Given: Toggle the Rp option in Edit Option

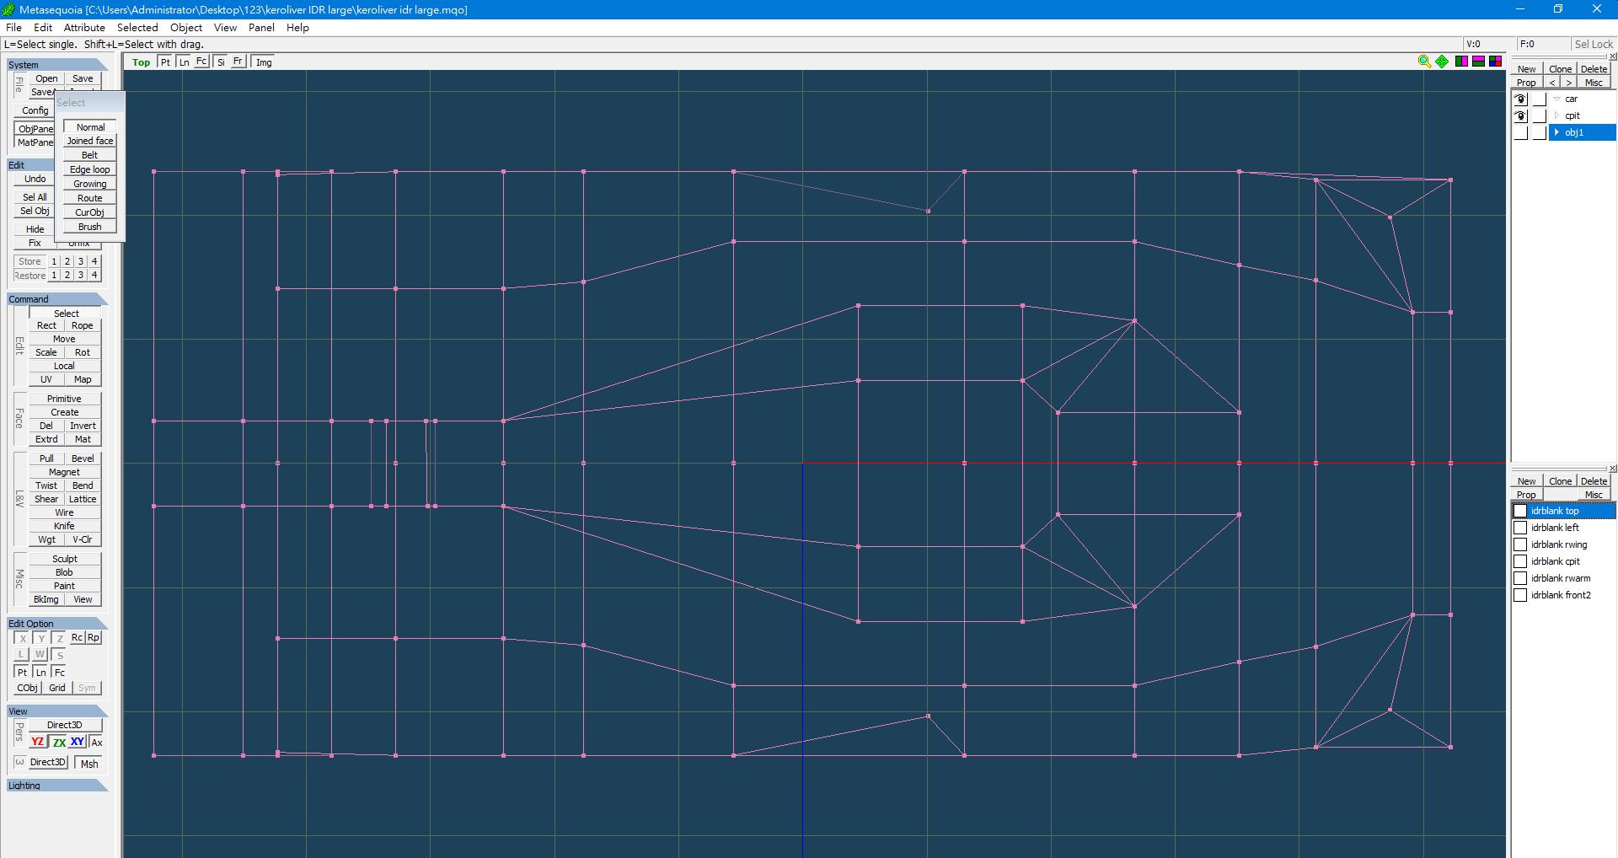Looking at the screenshot, I should 94,638.
